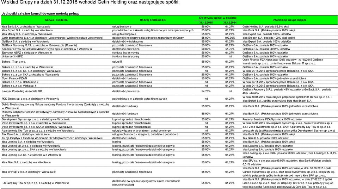
Task: Click 'Idea Expert S.A. z siedzibą we Wrocławiu'
Action: [x=27, y=30]
